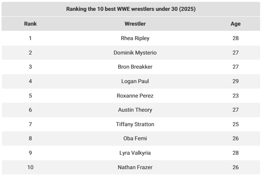Viewport: 270px width, 189px height.
Task: Click the rank 1 cell
Action: [x=30, y=38]
